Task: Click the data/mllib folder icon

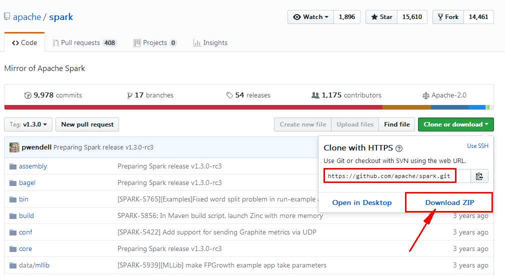Action: (13, 265)
